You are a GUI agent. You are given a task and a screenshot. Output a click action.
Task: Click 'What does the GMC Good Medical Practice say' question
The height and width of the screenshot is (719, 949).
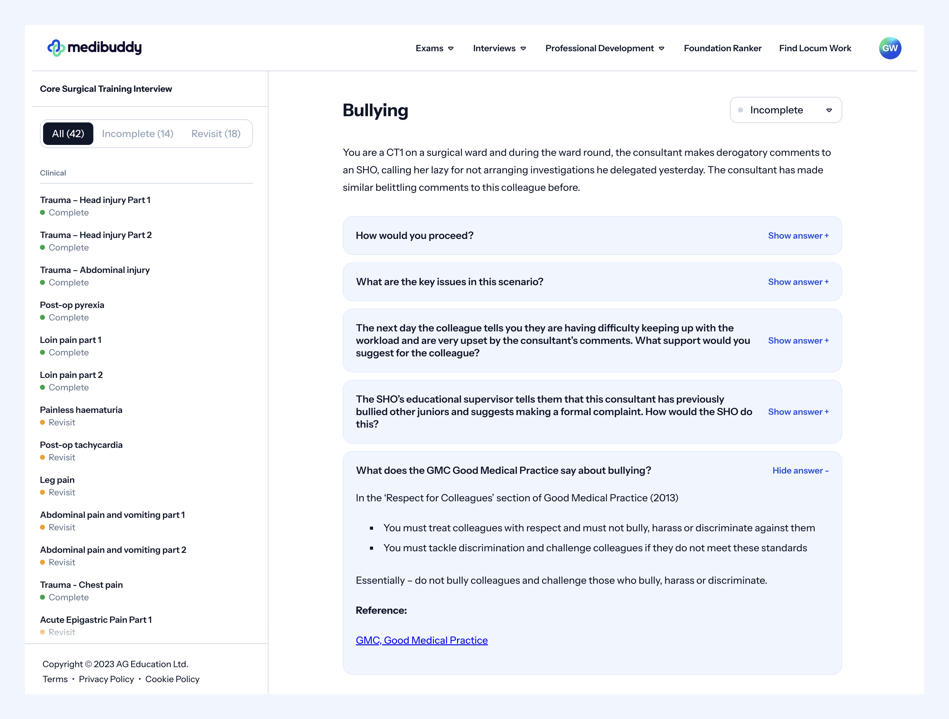point(503,470)
